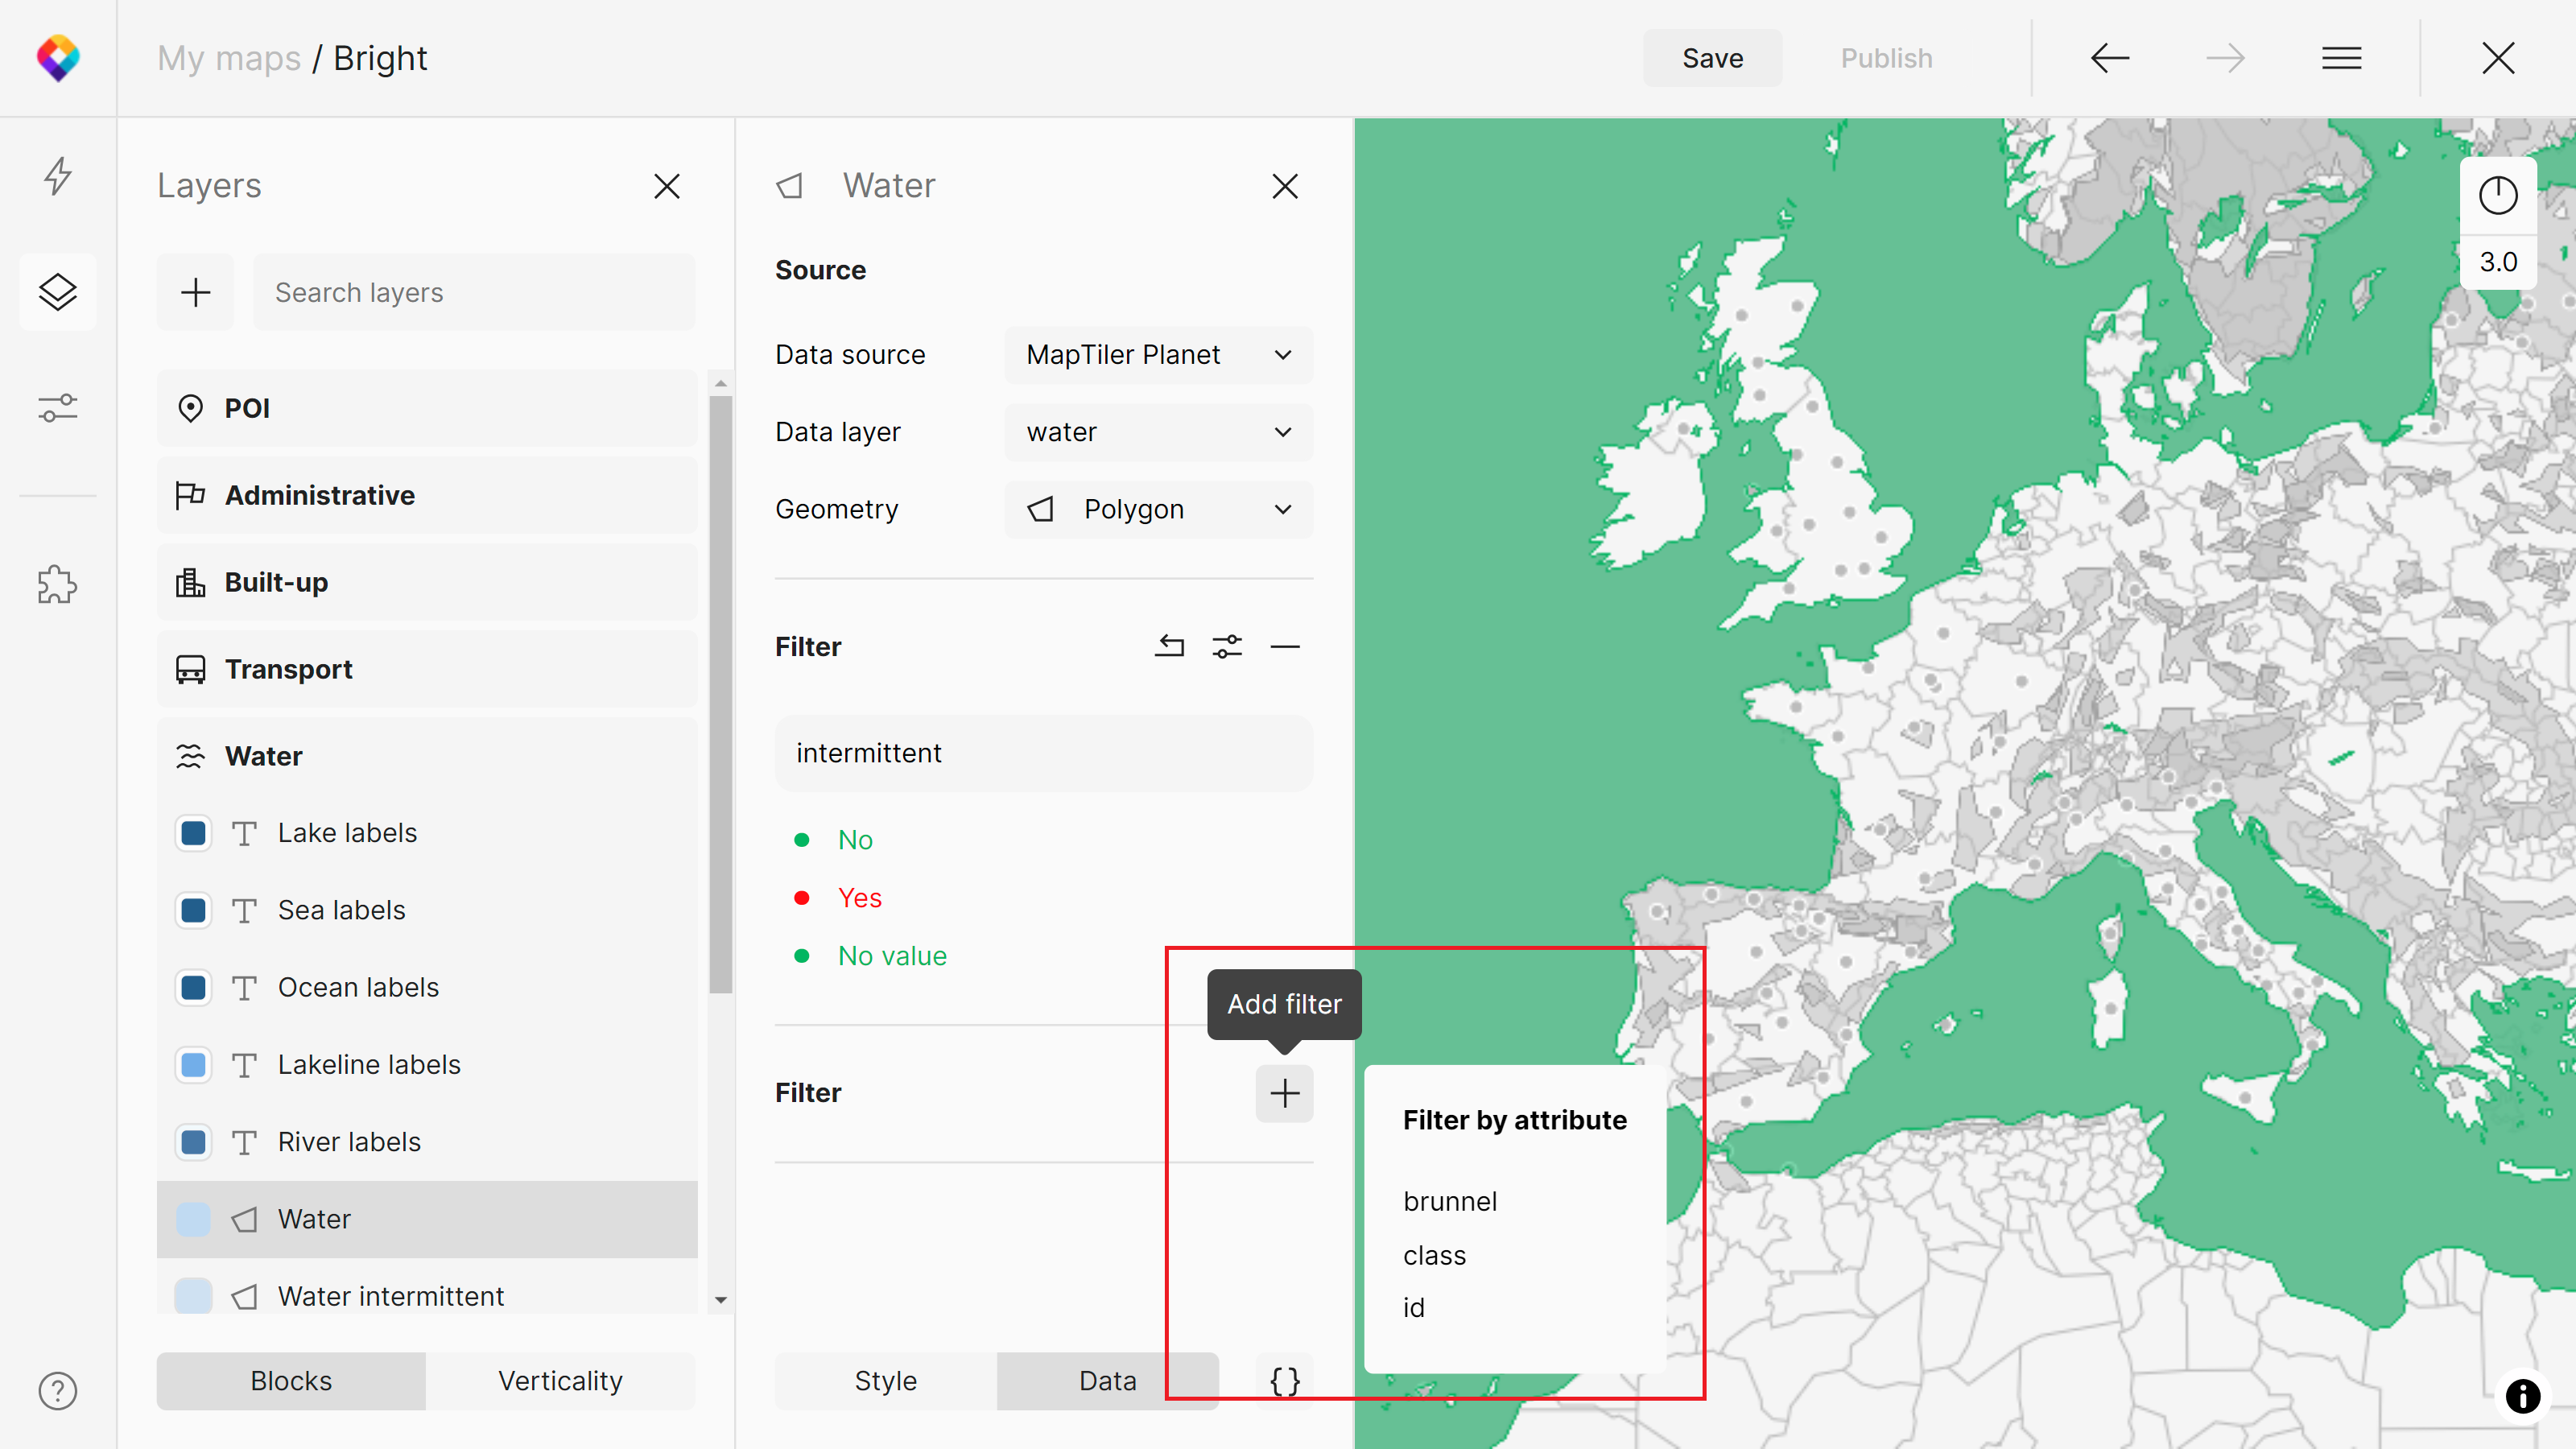Open the puzzle piece extensions icon
Viewport: 2576px width, 1449px height.
point(58,584)
